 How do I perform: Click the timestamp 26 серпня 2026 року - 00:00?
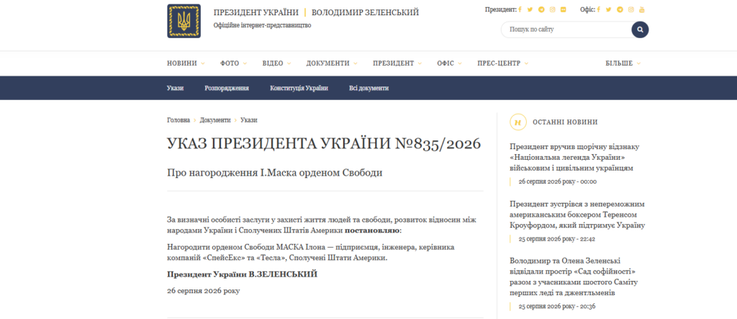click(x=558, y=181)
